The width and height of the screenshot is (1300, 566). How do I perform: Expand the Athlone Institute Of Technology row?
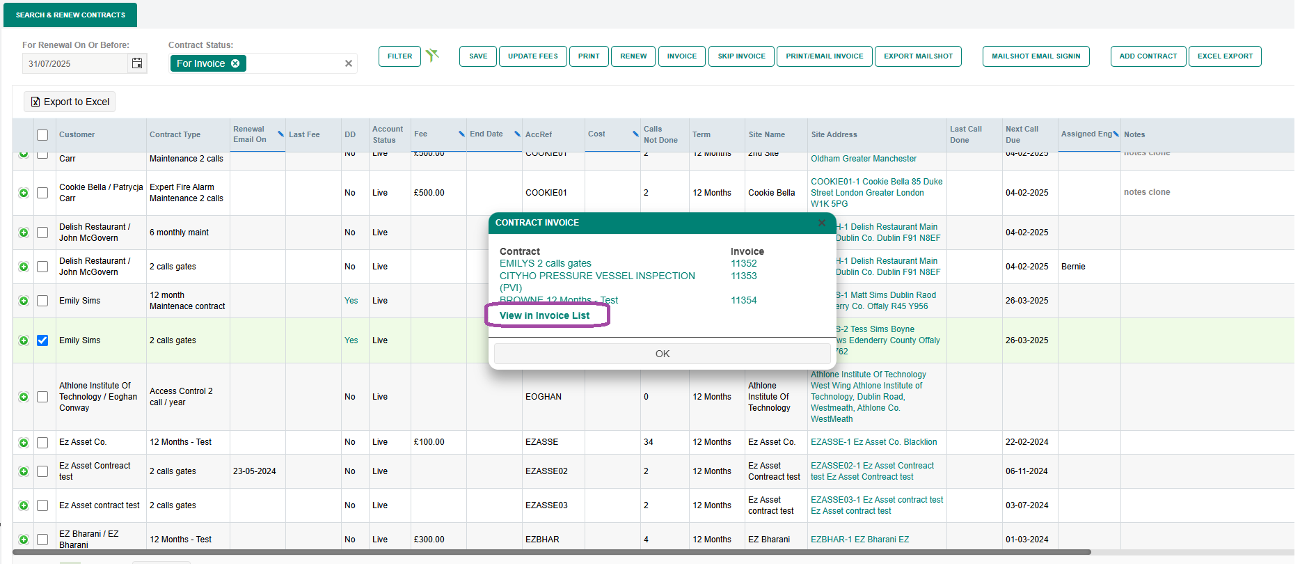coord(24,397)
